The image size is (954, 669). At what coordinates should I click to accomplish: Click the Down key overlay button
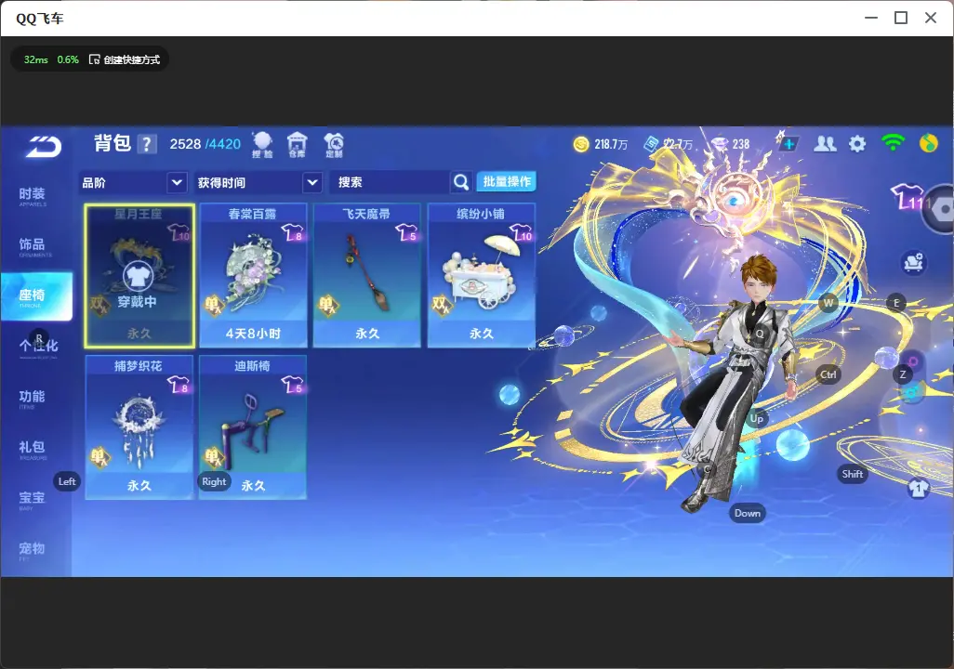click(748, 513)
